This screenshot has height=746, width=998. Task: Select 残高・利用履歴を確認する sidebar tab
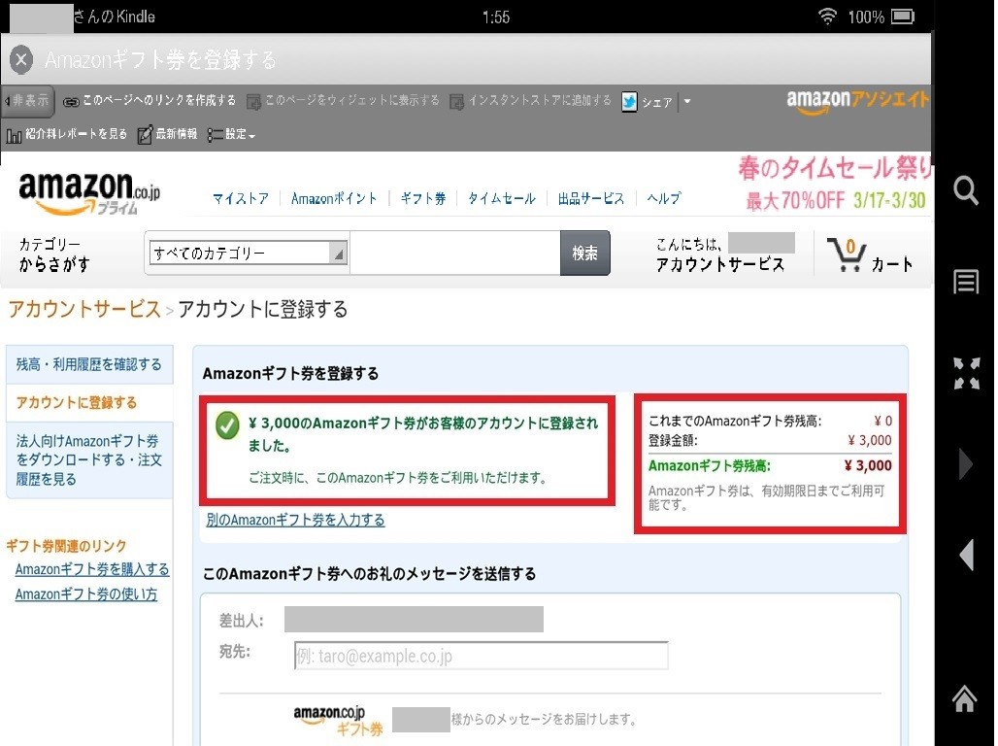click(89, 364)
